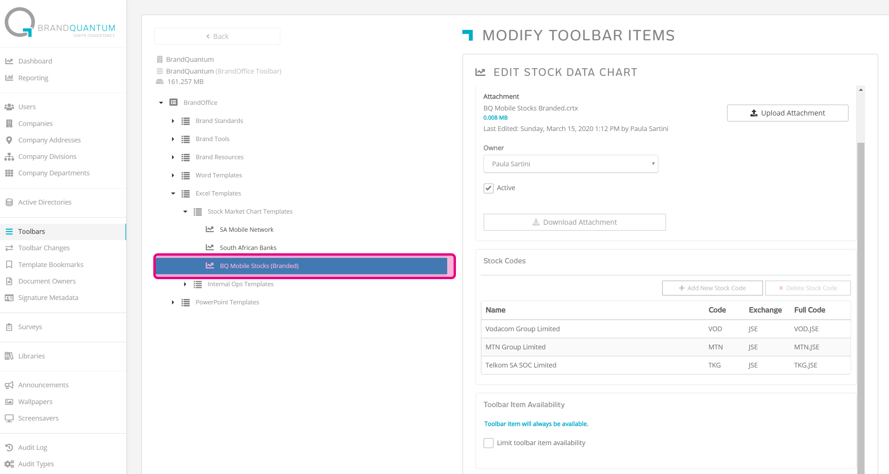Uncheck the Active checkbox

tap(488, 188)
